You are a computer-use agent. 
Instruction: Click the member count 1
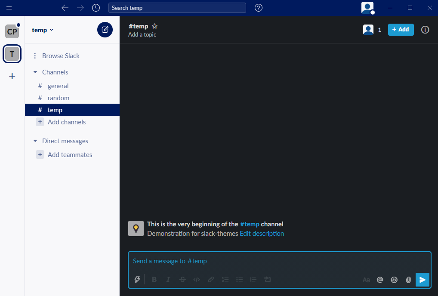pos(379,30)
